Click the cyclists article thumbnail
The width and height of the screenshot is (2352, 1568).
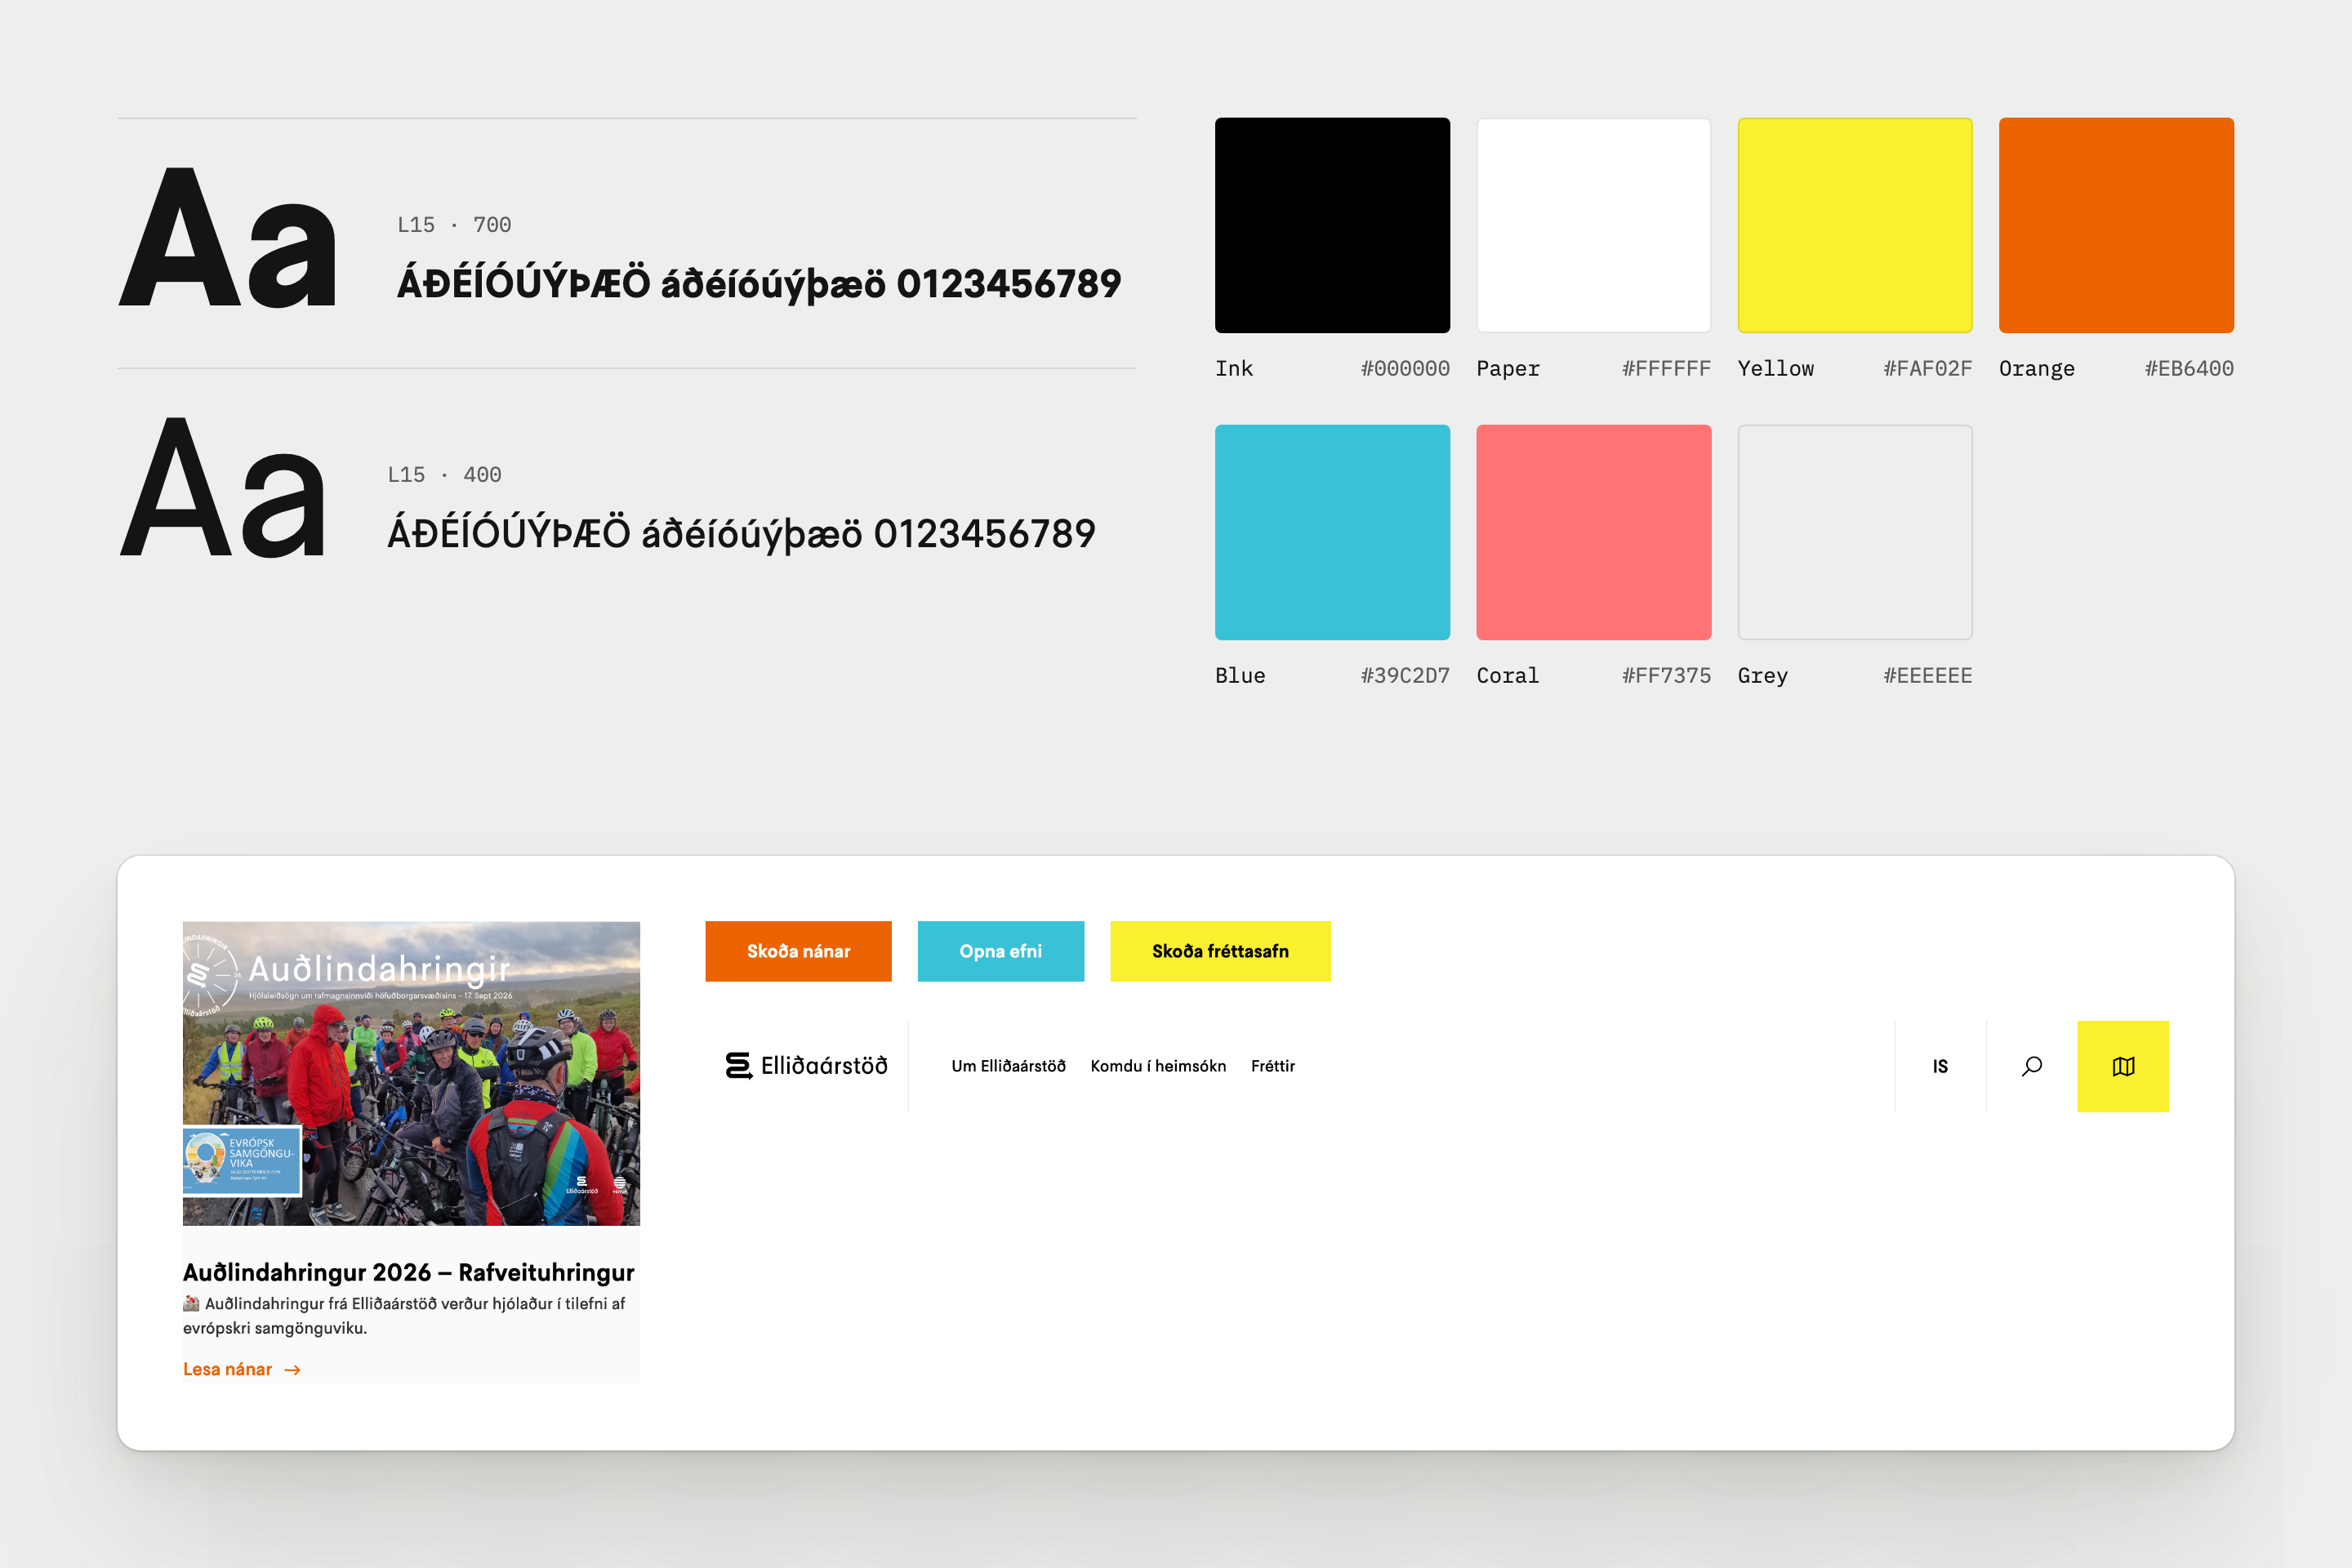click(x=411, y=1073)
